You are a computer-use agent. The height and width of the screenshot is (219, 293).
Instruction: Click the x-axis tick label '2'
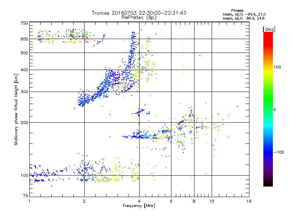pyautogui.click(x=84, y=201)
